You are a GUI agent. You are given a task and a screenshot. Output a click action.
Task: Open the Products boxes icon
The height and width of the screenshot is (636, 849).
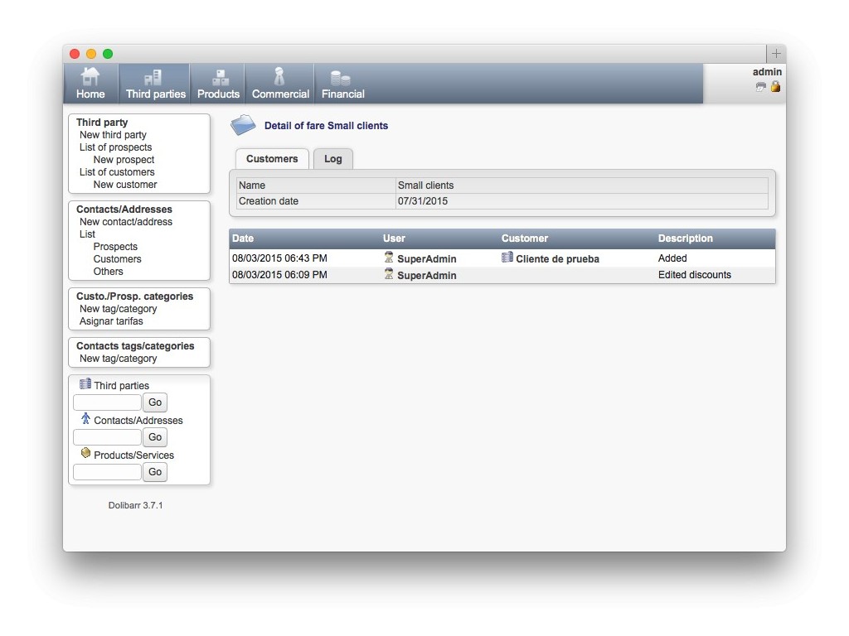click(220, 77)
